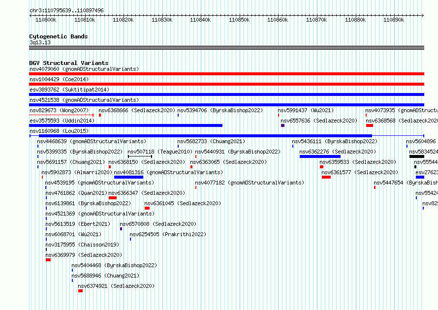The height and width of the screenshot is (310, 438).
Task: Click the red bar under nsv6369979
Action: 48,260
